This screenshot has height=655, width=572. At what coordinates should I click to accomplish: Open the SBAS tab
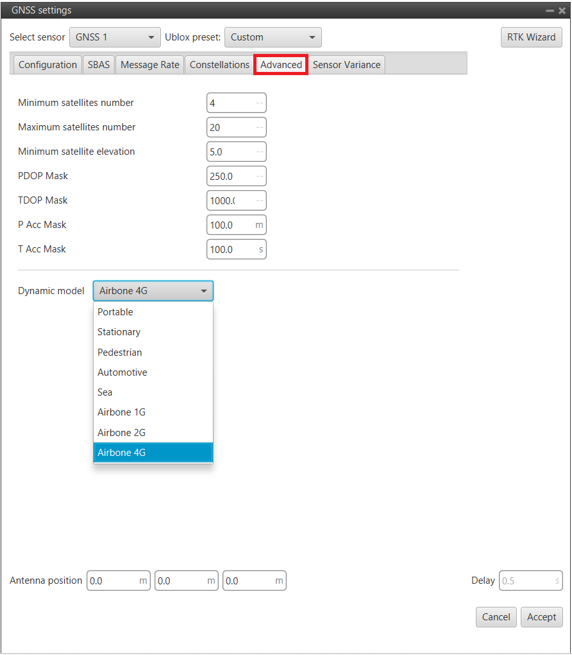pos(99,65)
